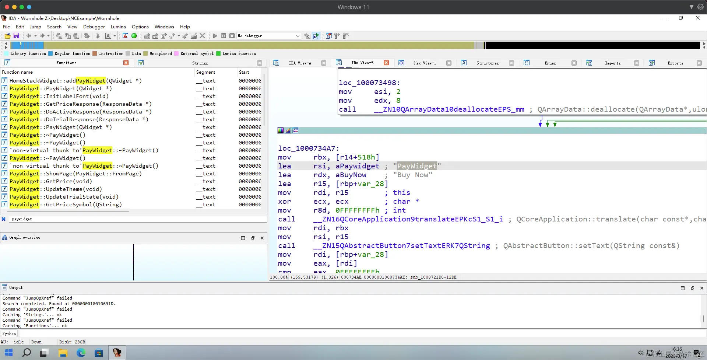Screen dimensions: 707x360
Task: Click the function filter input field containing paywidget
Action: coord(138,219)
